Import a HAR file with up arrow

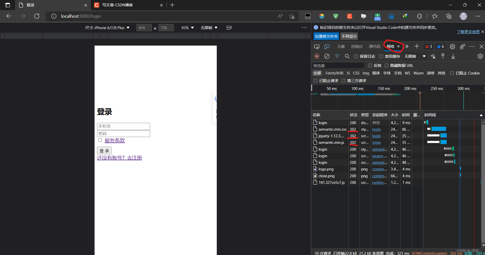pyautogui.click(x=443, y=56)
